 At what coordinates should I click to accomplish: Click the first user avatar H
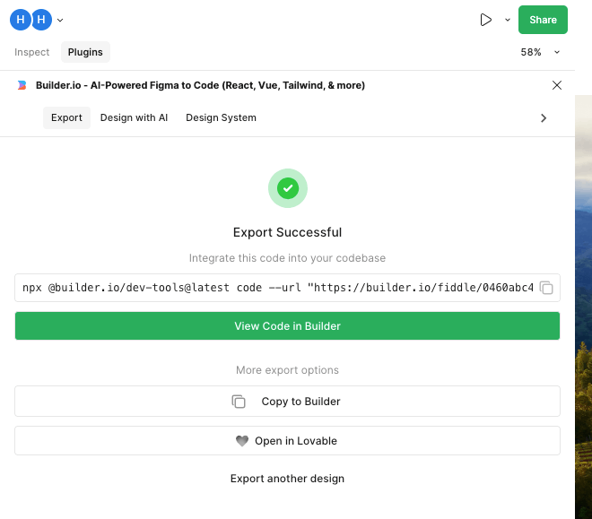point(21,20)
